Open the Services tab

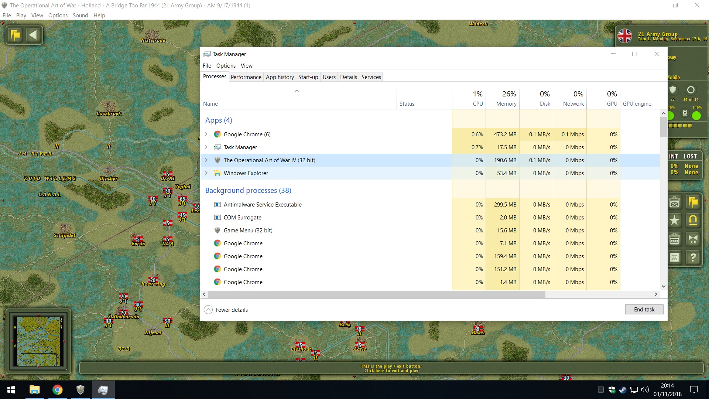(x=371, y=77)
